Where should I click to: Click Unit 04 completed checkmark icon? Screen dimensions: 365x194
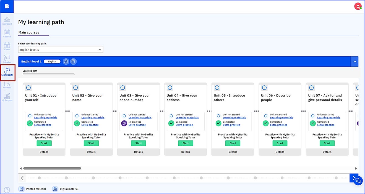tap(171, 123)
